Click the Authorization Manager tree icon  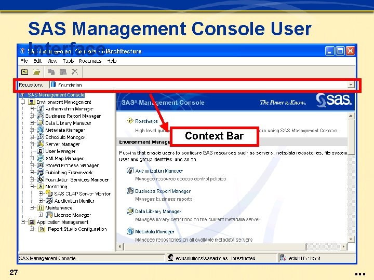pos(41,109)
